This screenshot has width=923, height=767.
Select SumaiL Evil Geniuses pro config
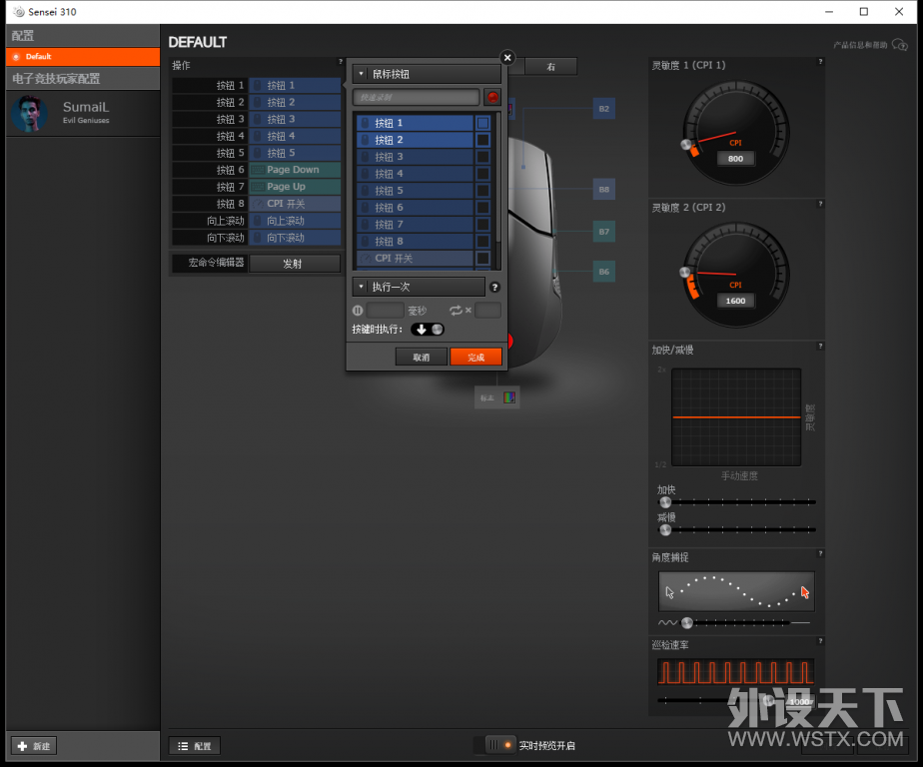[x=83, y=114]
